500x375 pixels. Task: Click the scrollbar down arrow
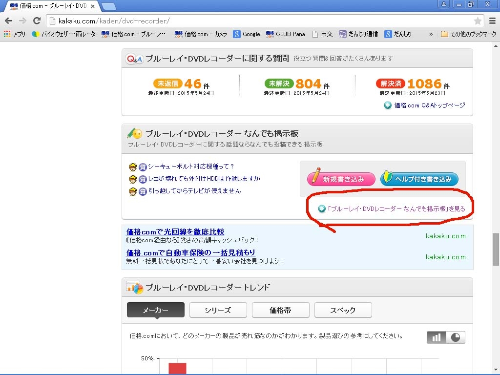click(496, 371)
